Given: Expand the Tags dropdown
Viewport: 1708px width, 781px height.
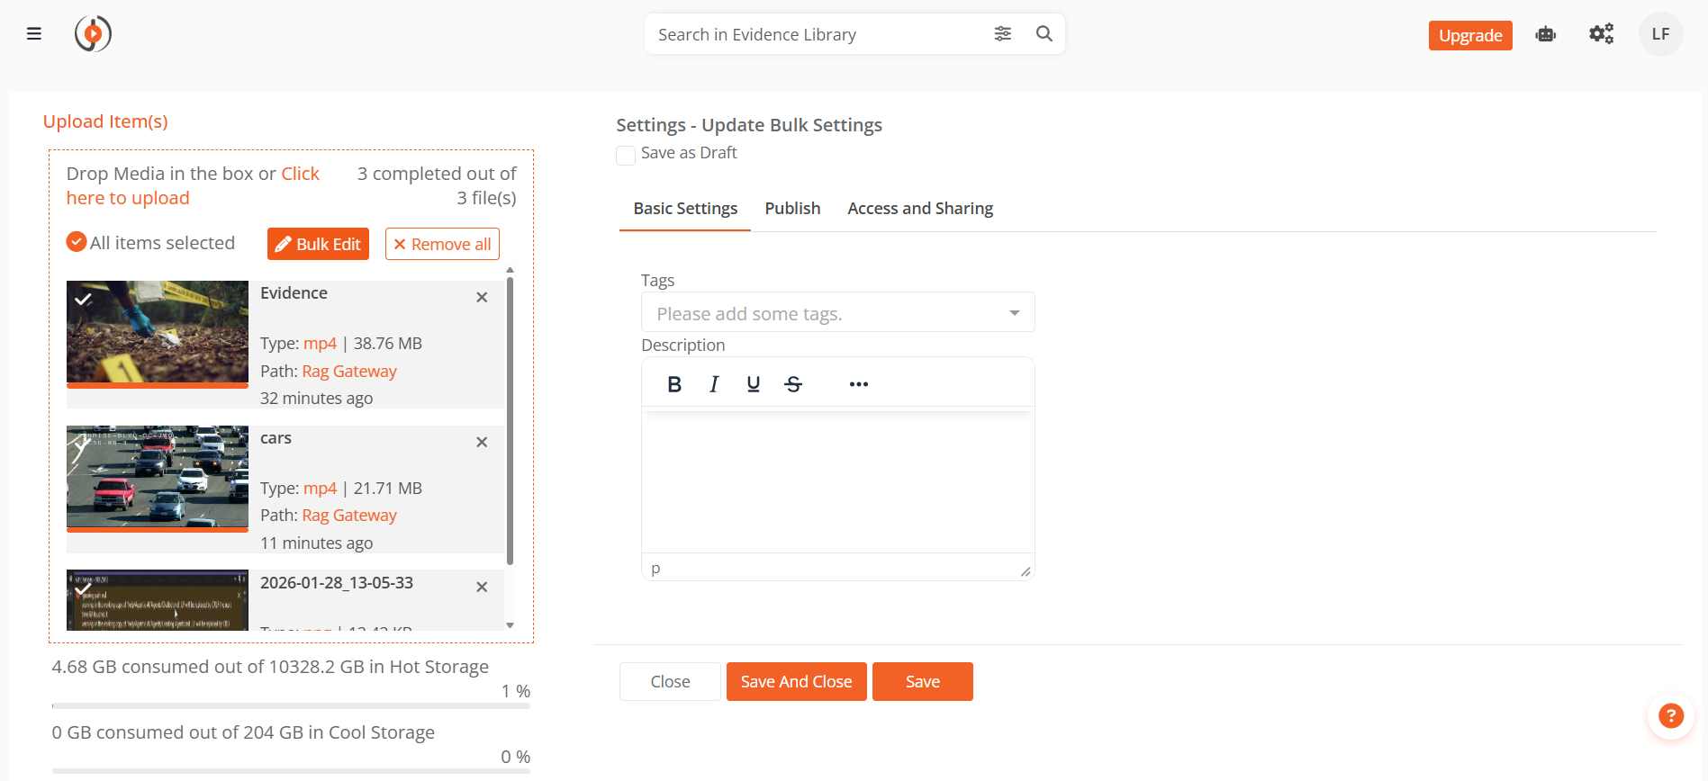Looking at the screenshot, I should pyautogui.click(x=1014, y=313).
